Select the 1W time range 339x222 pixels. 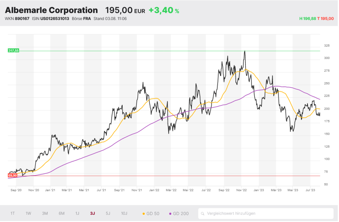[28, 214]
